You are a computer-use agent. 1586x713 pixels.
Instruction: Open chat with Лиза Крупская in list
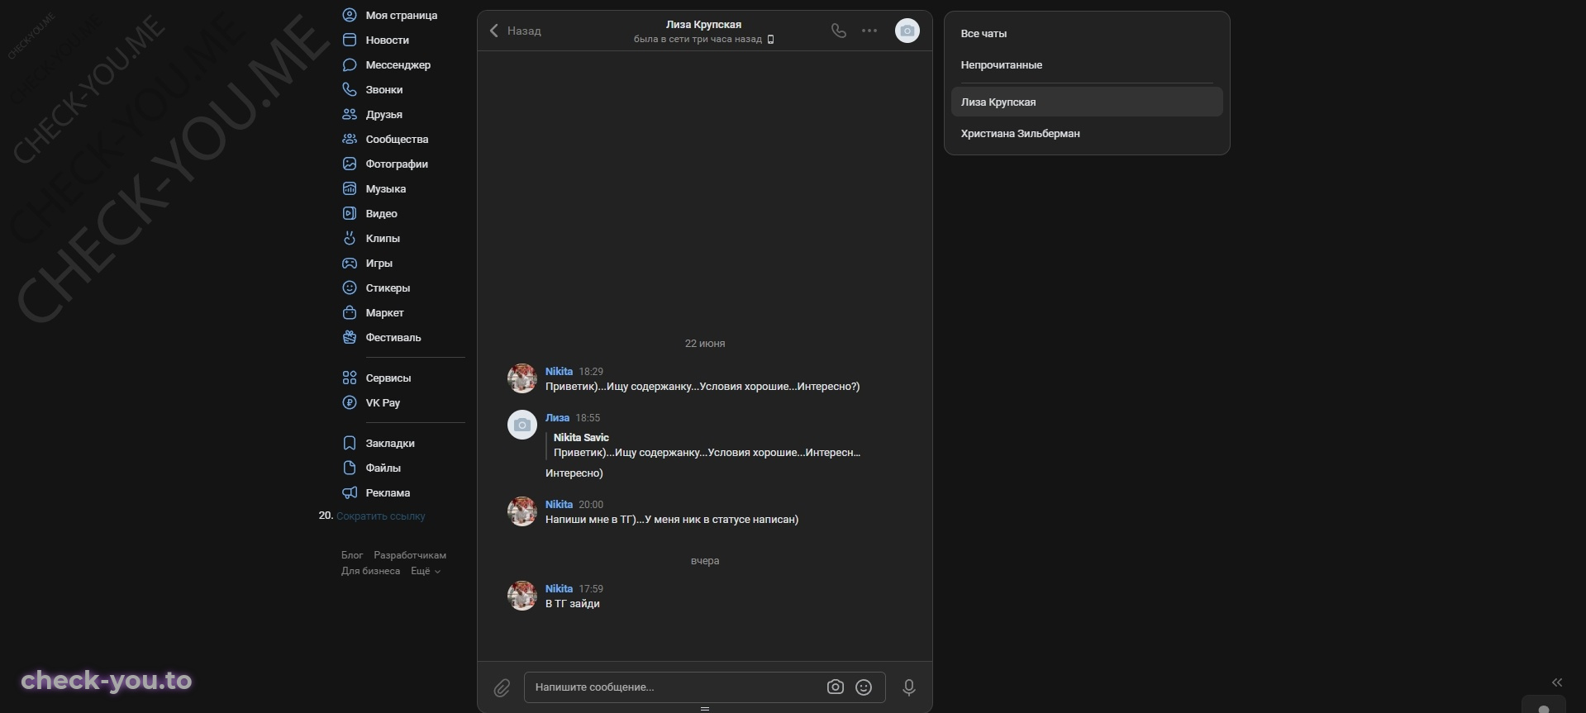1087,102
